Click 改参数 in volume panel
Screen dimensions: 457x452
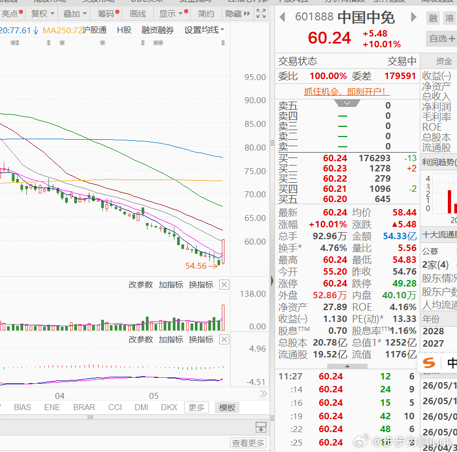tap(141, 285)
